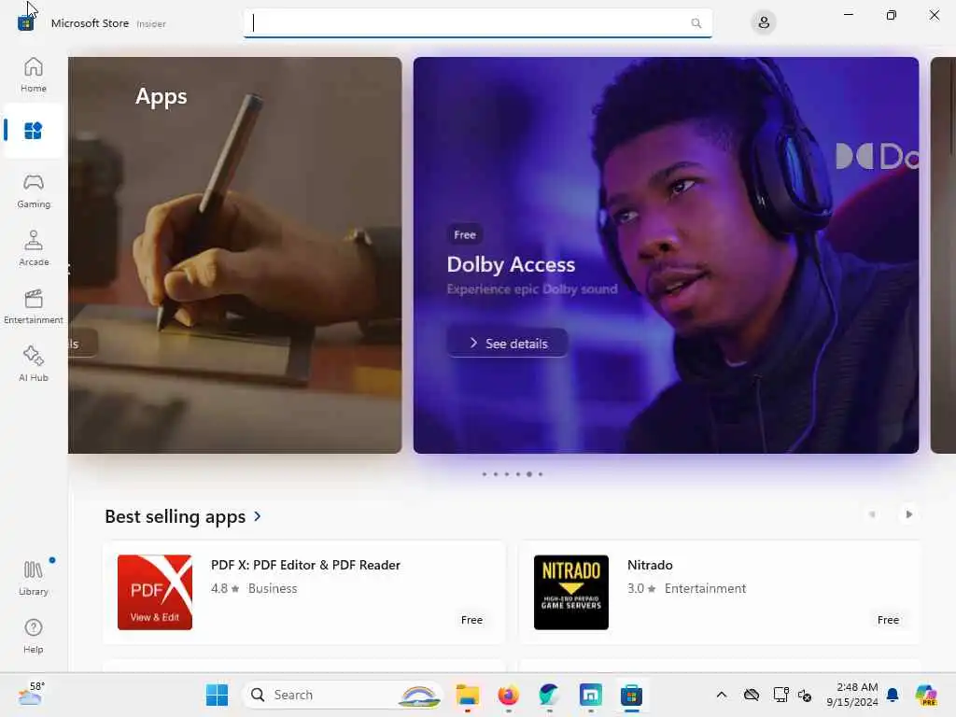The height and width of the screenshot is (717, 956).
Task: Select the highlighted fifth carousel dot
Action: click(x=529, y=473)
